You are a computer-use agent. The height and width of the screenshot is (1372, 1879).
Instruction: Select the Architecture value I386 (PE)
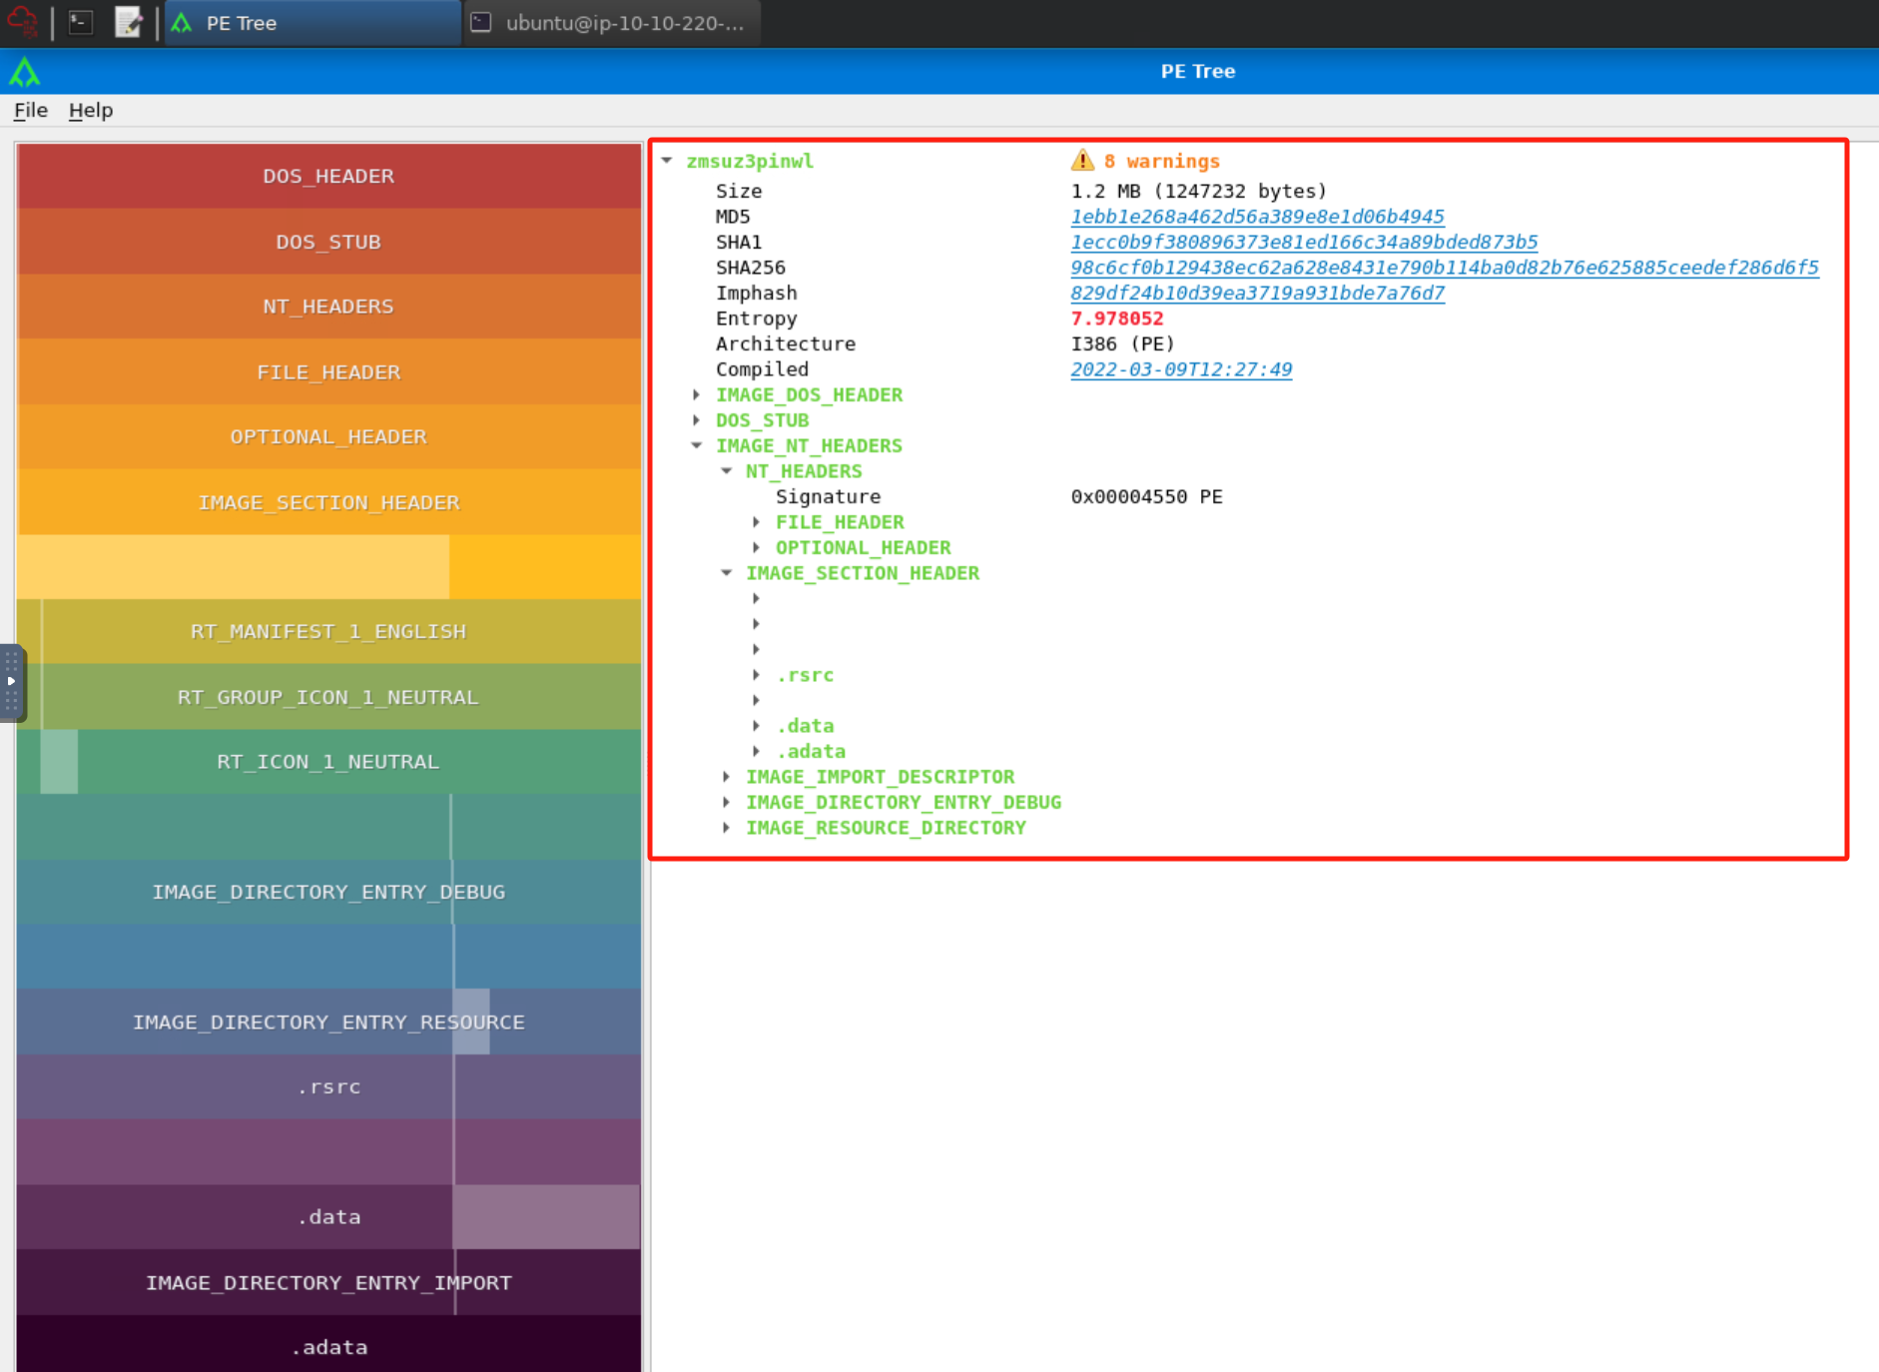(1123, 343)
